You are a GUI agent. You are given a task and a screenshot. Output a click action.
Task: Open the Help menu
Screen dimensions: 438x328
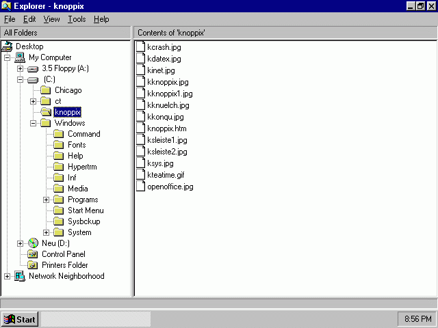[x=101, y=19]
